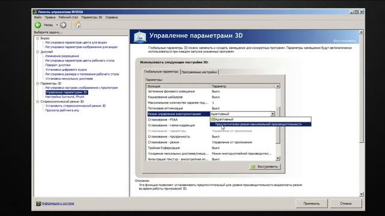Select Фильтрация текстур - анизотропная row
385x216 pixels.
211,159
